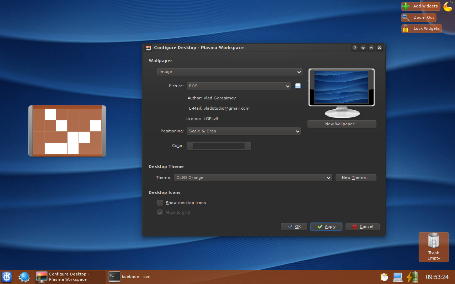This screenshot has width=455, height=284.
Task: Click the Cancel button
Action: coord(363,226)
